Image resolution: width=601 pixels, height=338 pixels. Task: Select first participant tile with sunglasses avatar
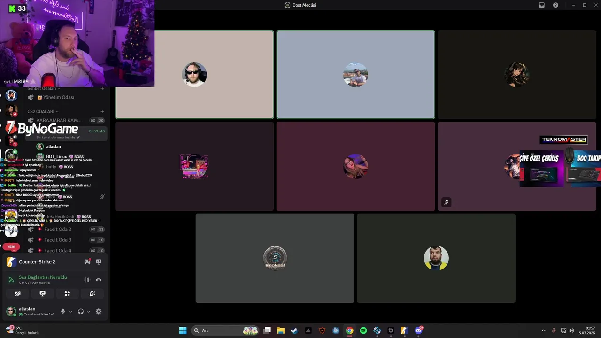(194, 75)
